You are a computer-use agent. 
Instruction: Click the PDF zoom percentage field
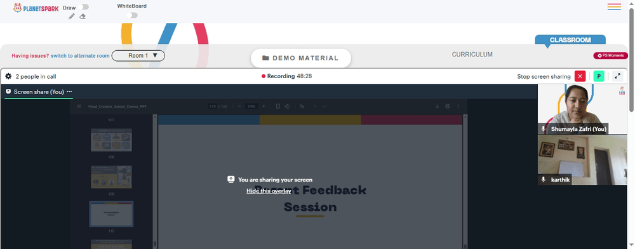[x=251, y=106]
